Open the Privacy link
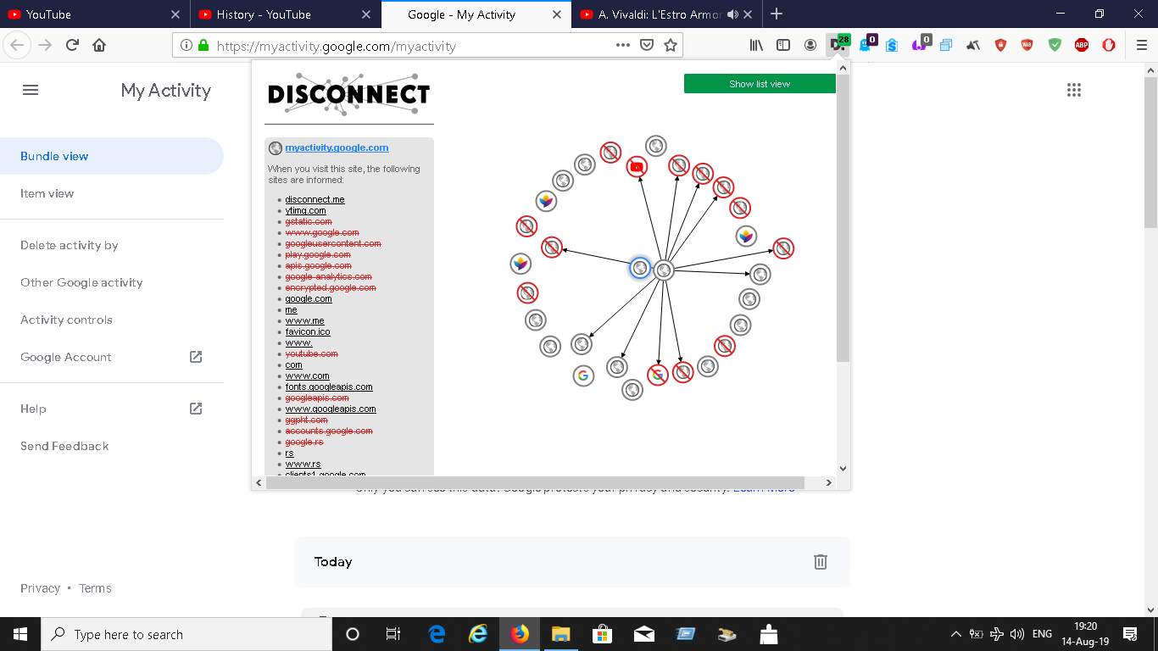The image size is (1158, 651). (x=40, y=588)
